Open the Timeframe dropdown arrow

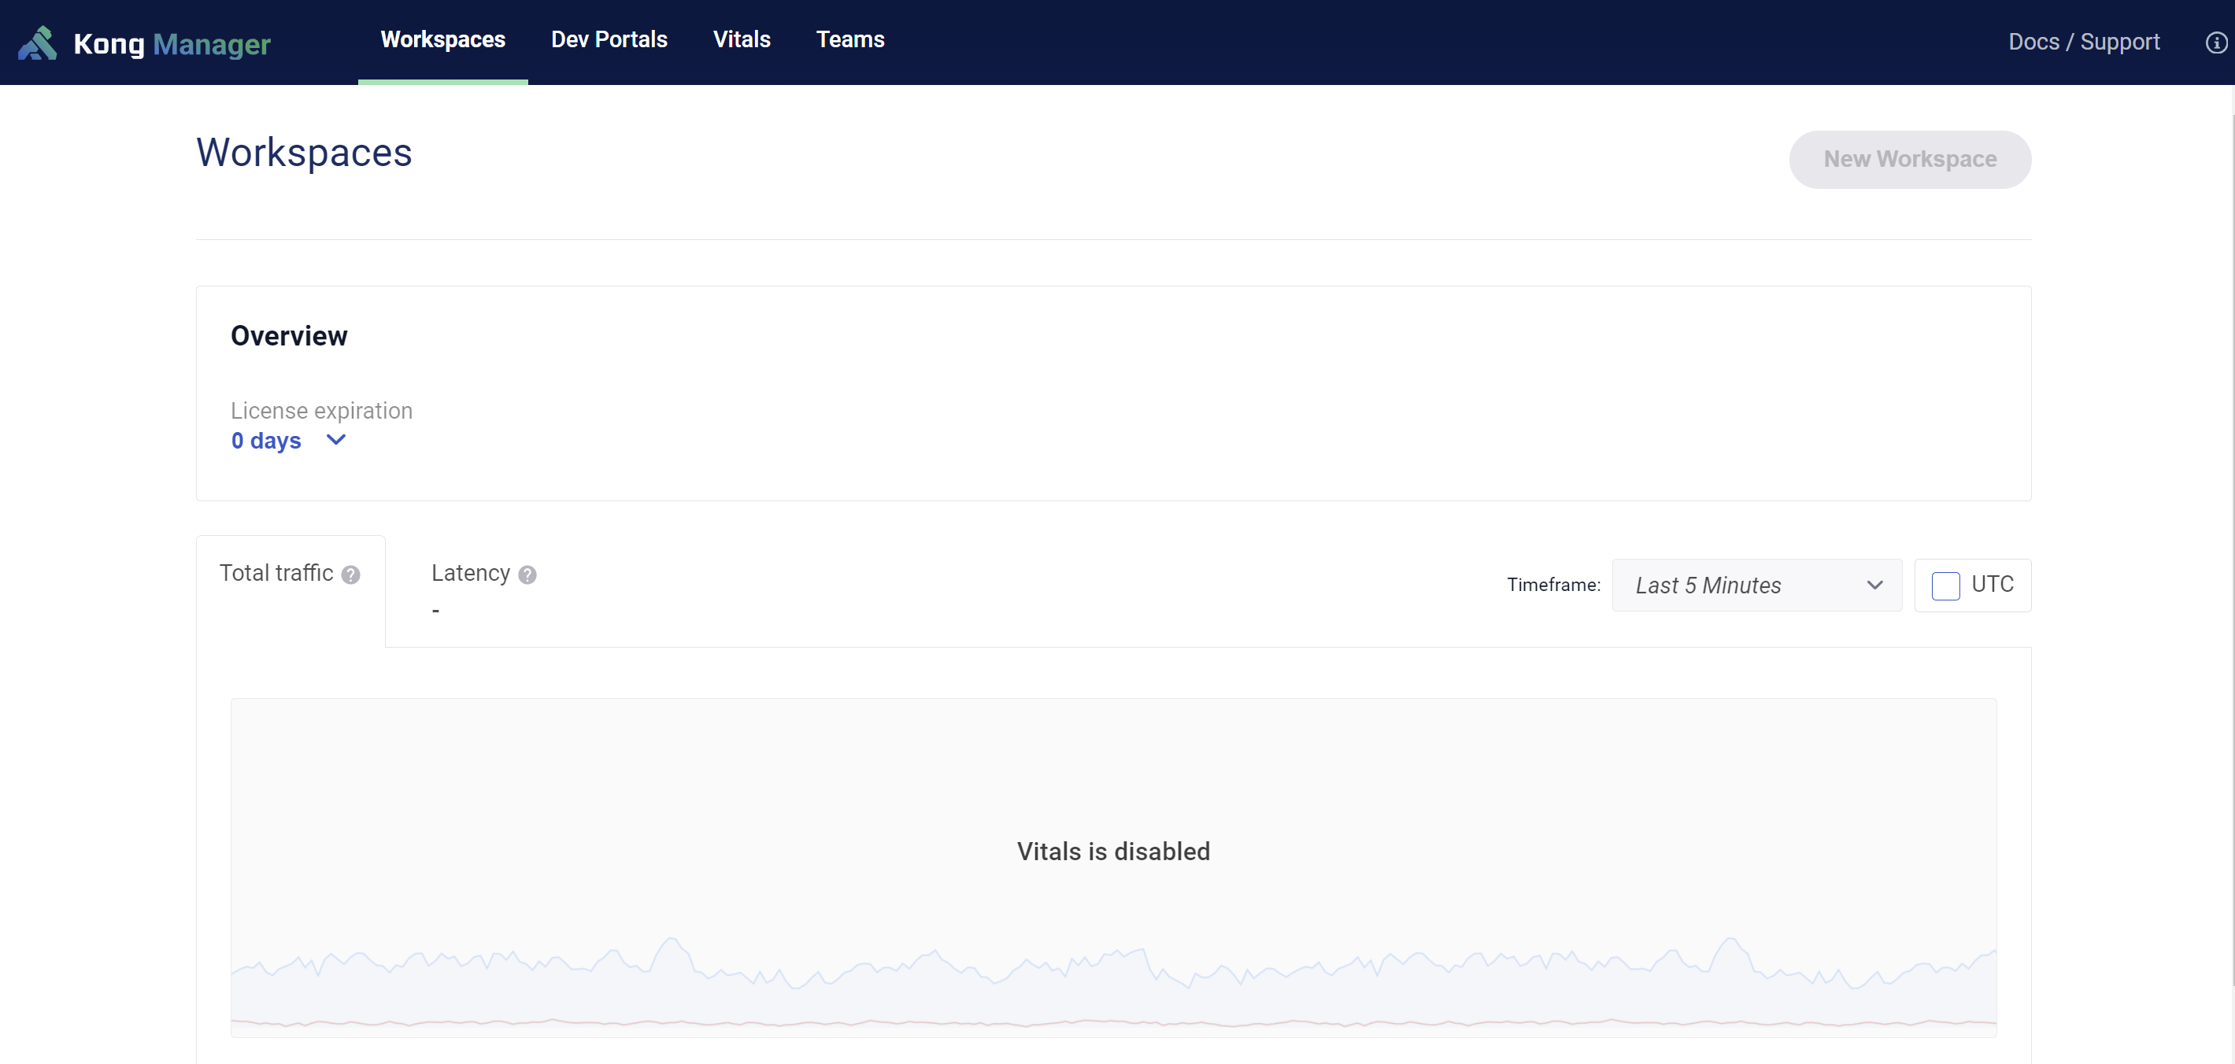(x=1874, y=586)
